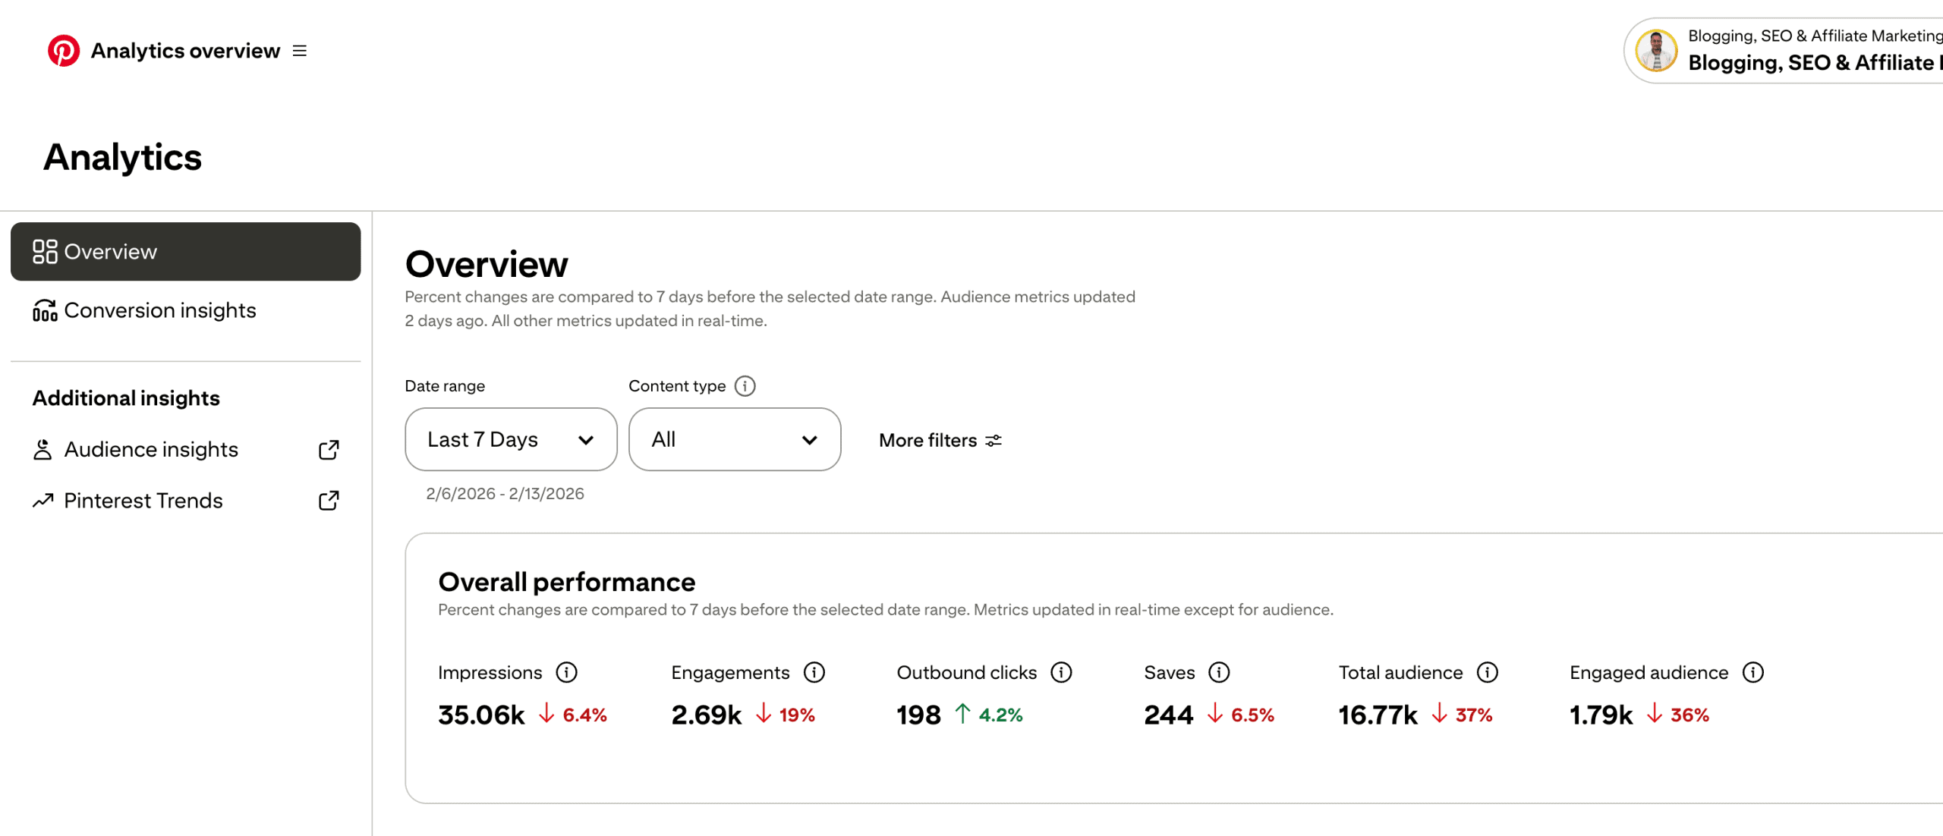1943x836 pixels.
Task: Open the Last 7 Days date range dropdown
Action: click(x=510, y=439)
